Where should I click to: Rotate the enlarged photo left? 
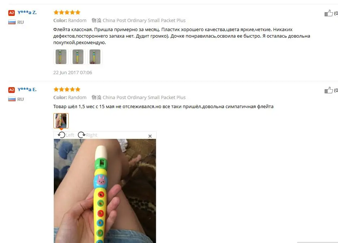66,135
